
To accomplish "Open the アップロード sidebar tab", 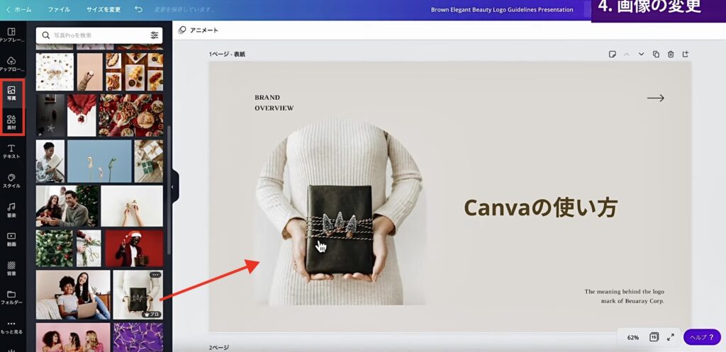I will [11, 64].
